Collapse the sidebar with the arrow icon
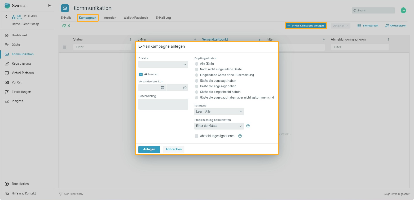Screen dimensions: 414x200 pyautogui.click(x=50, y=5)
